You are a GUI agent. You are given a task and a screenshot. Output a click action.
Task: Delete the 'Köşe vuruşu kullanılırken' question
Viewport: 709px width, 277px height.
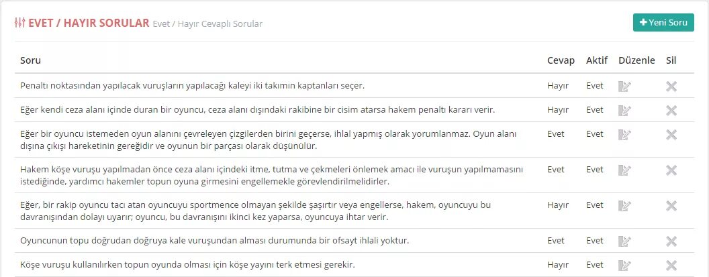[671, 265]
